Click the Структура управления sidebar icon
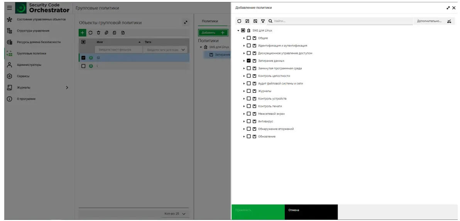The image size is (460, 221). click(x=9, y=31)
